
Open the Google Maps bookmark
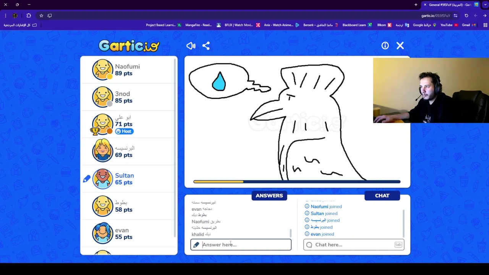(x=424, y=25)
